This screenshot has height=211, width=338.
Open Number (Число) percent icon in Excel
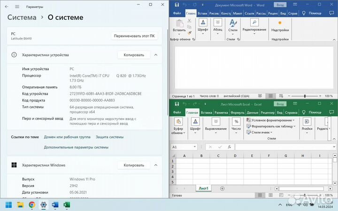(236, 121)
